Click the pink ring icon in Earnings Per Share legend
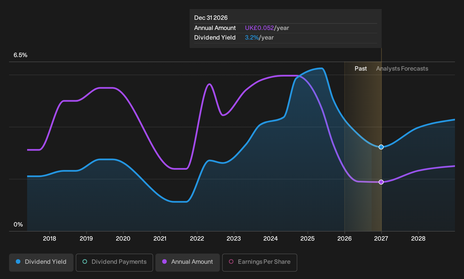The image size is (464, 279). 231,261
